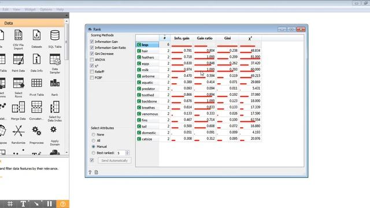
Task: Enable the ReliefF checkbox
Action: click(x=92, y=72)
